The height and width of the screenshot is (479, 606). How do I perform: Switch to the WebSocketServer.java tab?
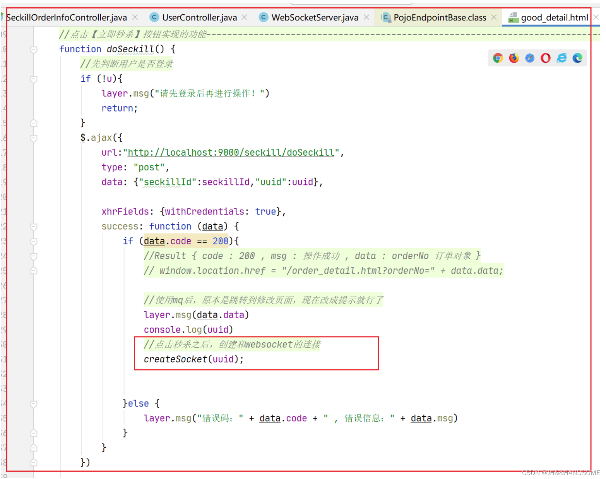[315, 17]
